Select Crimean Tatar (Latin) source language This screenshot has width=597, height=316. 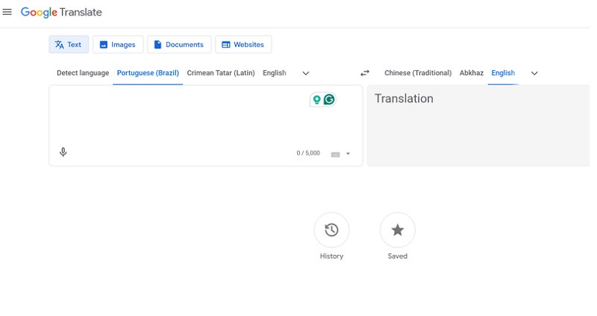click(221, 73)
